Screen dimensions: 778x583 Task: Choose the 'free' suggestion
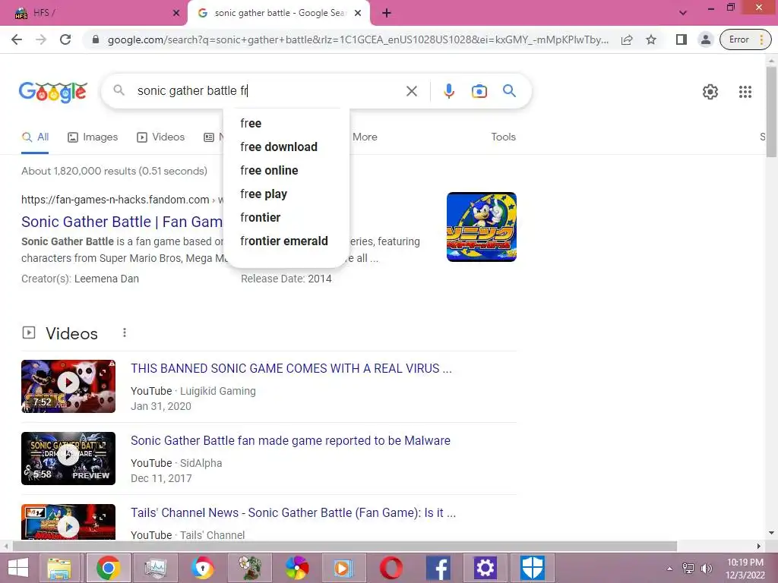click(286, 124)
